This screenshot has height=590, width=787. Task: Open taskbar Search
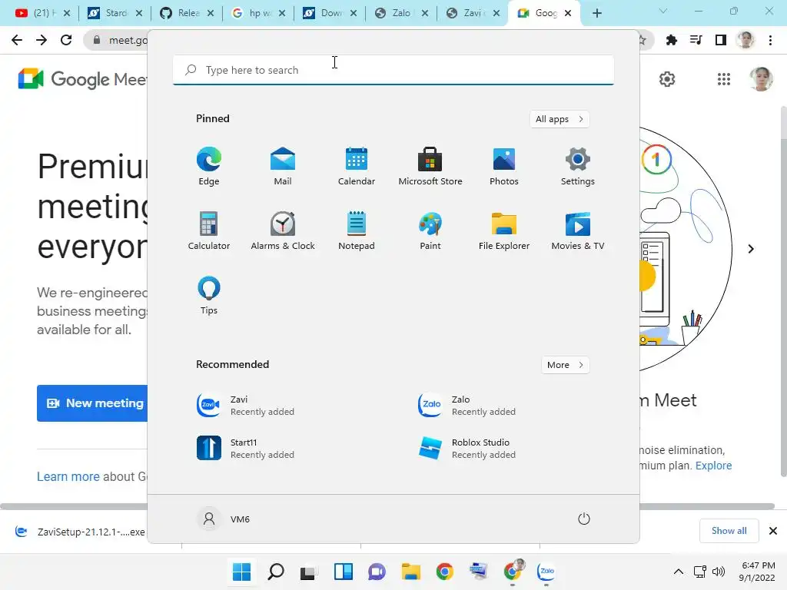point(276,572)
